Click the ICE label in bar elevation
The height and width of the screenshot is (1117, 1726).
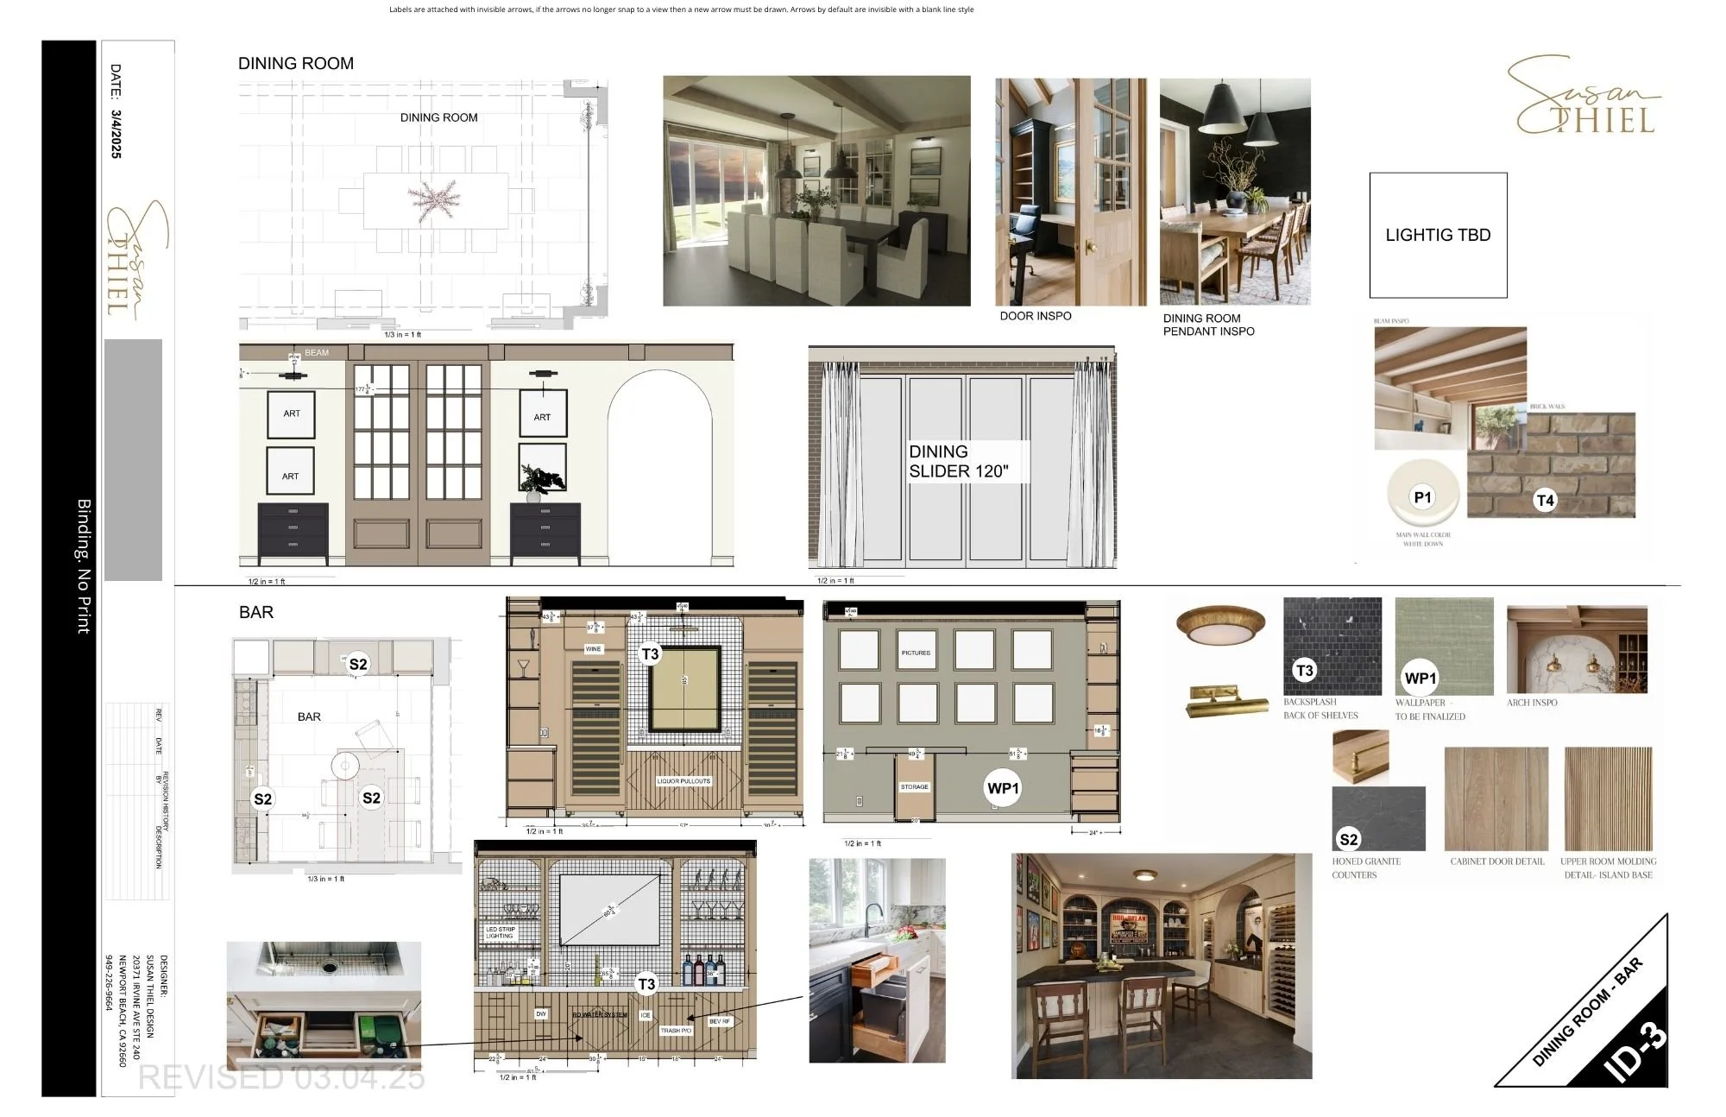[645, 1015]
